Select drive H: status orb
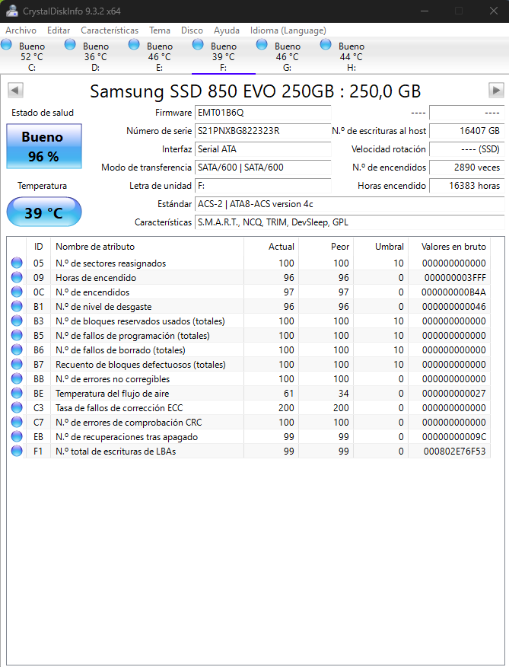 pos(326,44)
